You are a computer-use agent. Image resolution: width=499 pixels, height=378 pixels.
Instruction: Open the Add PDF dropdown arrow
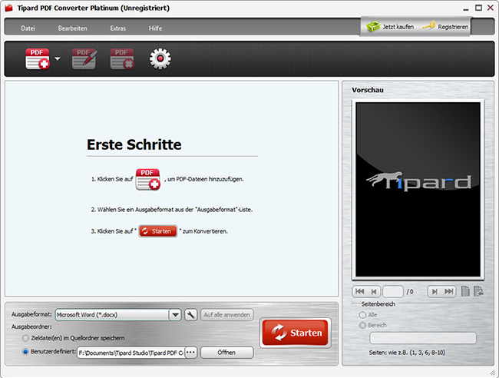[x=58, y=58]
